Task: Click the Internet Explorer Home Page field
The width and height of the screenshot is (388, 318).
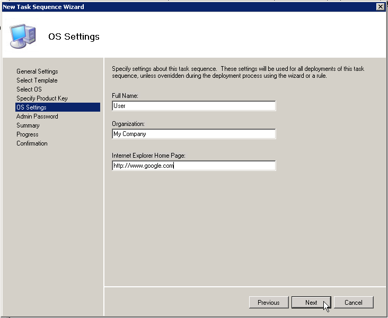Action: point(193,166)
